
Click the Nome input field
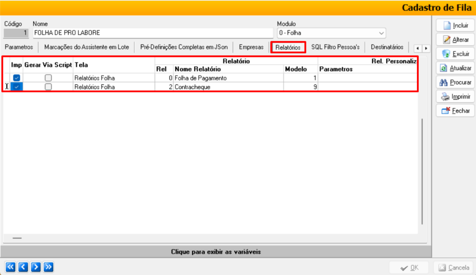(x=152, y=33)
